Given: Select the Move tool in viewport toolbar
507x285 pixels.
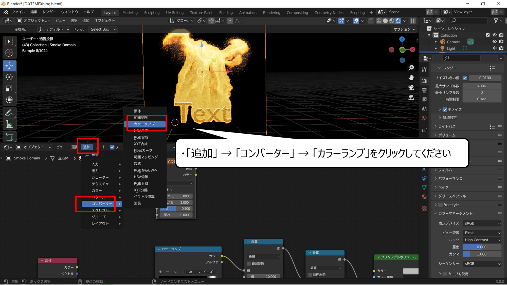Looking at the screenshot, I should [9, 66].
